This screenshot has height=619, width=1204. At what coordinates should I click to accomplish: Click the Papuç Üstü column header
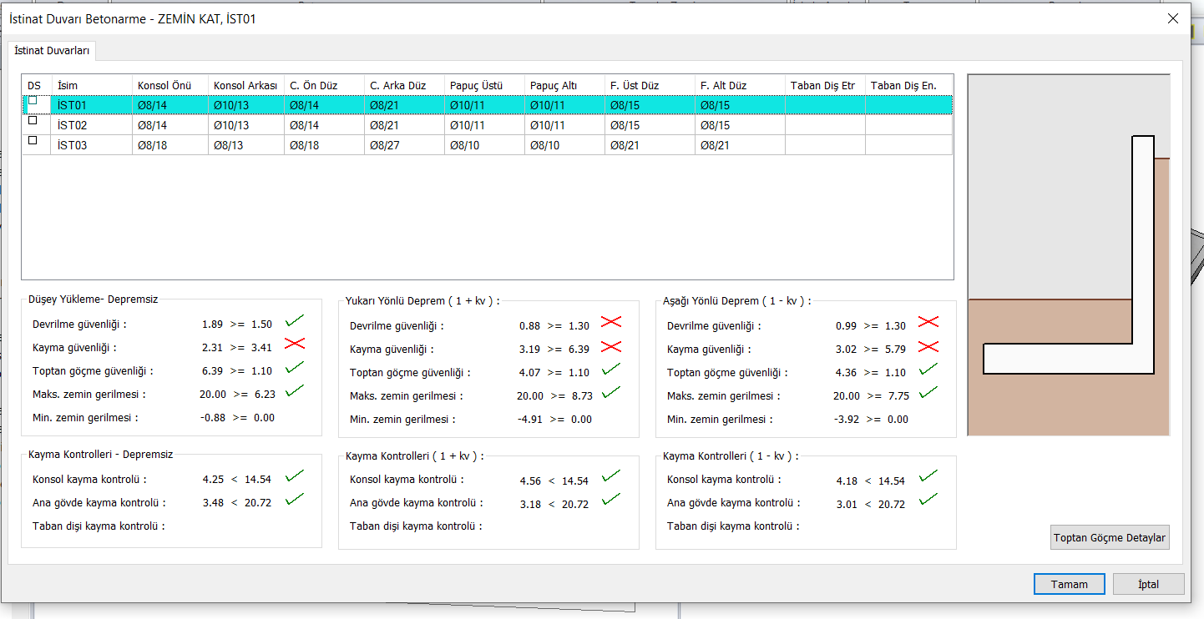point(484,85)
